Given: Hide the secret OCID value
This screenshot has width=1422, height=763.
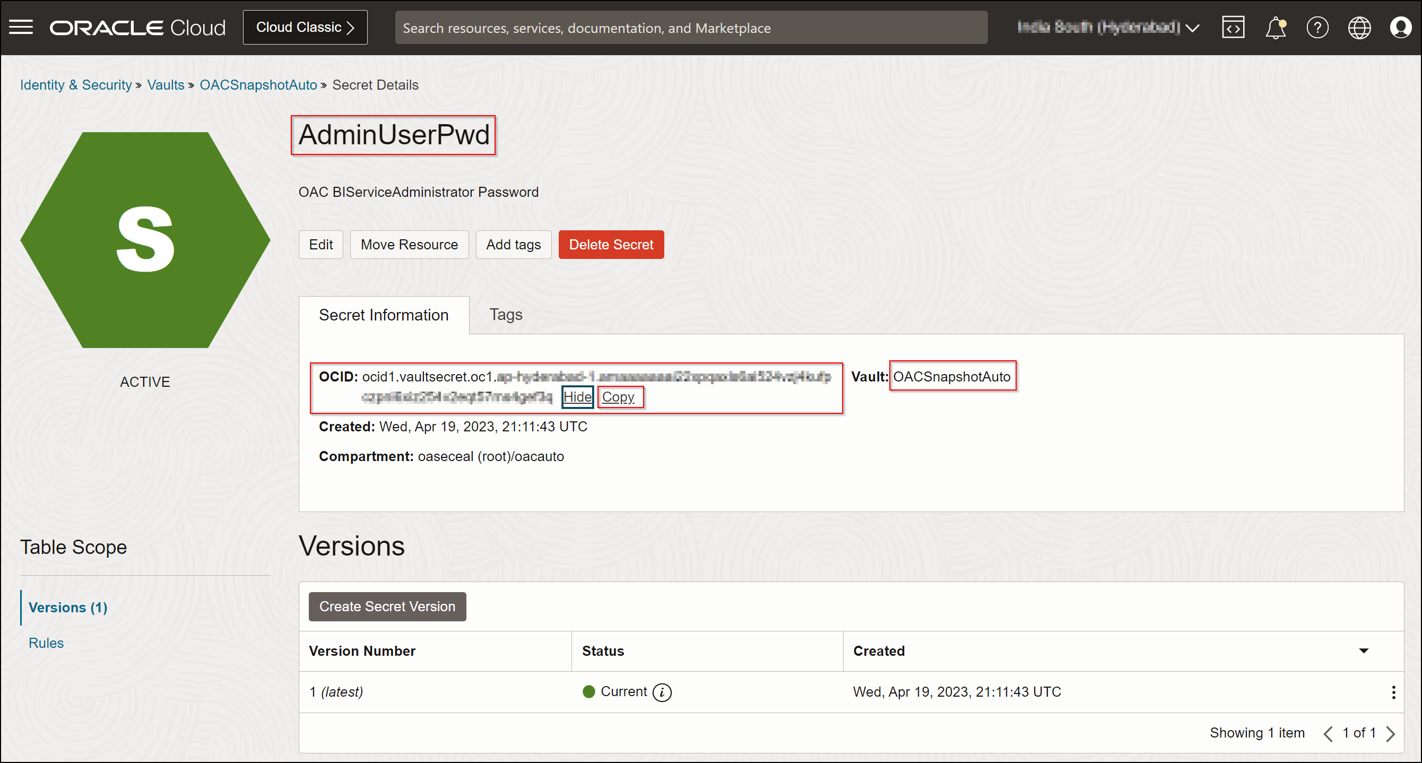Looking at the screenshot, I should pos(577,396).
